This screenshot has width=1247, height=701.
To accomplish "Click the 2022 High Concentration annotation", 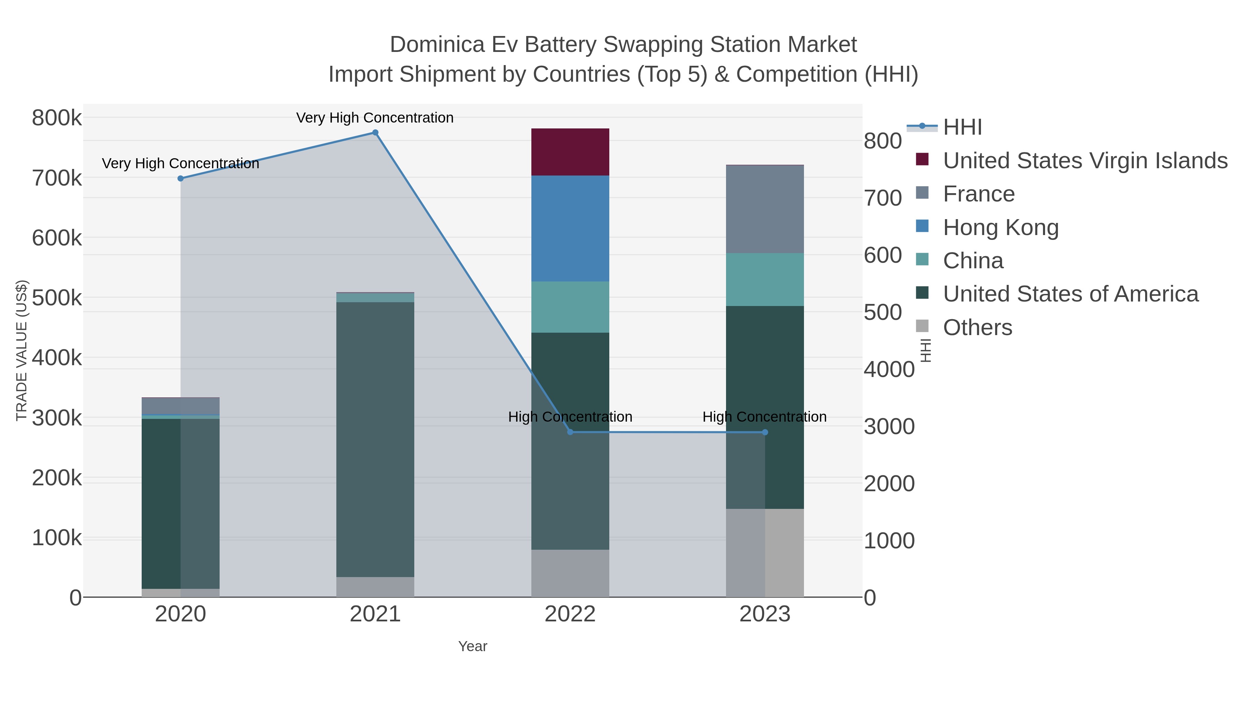I will tap(570, 417).
